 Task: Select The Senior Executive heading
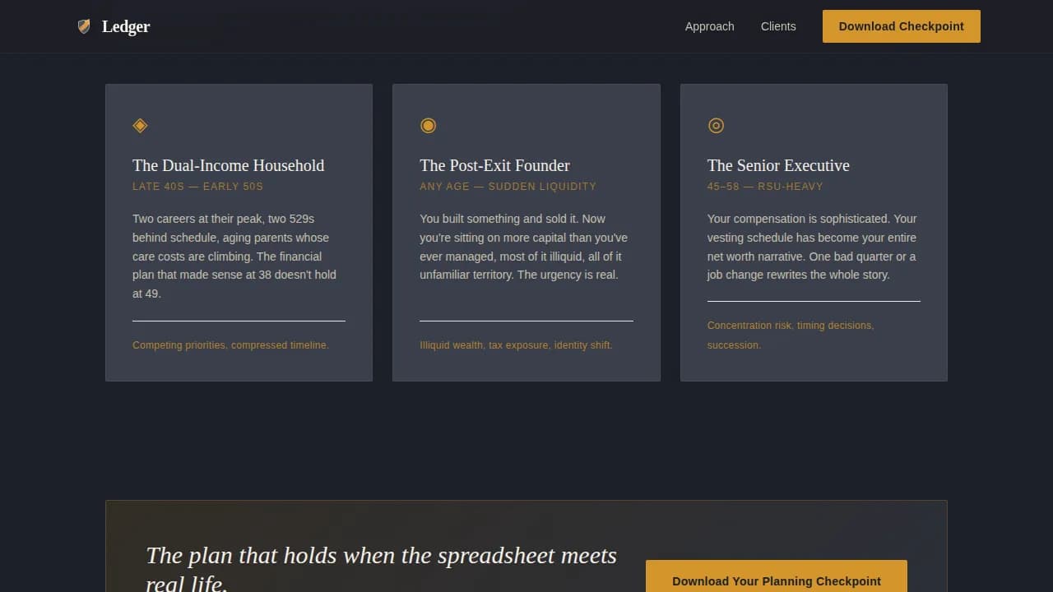[x=778, y=165]
